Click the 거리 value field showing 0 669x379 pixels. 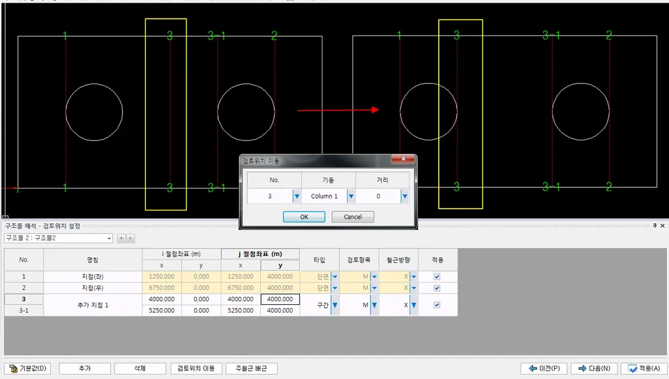378,196
